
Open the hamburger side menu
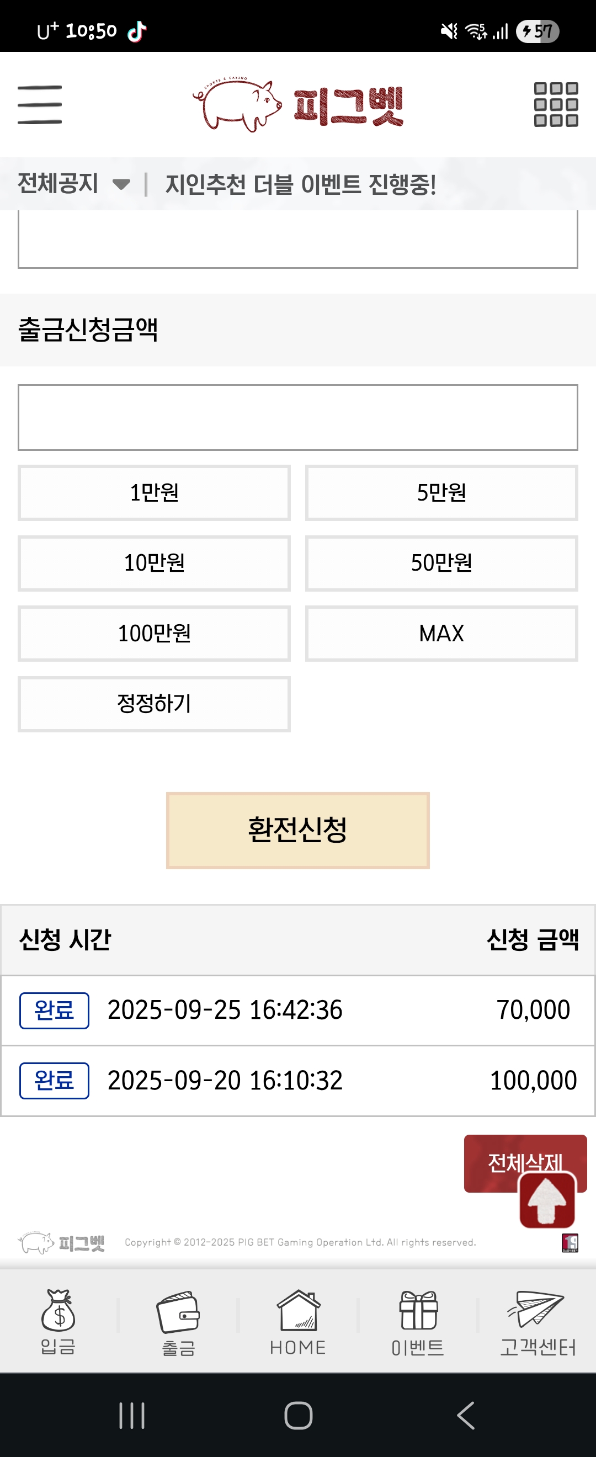[40, 105]
